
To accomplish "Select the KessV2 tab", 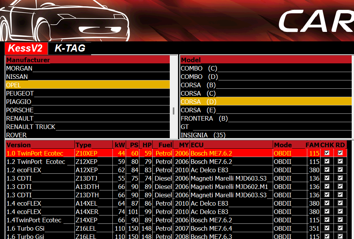I will click(x=25, y=48).
